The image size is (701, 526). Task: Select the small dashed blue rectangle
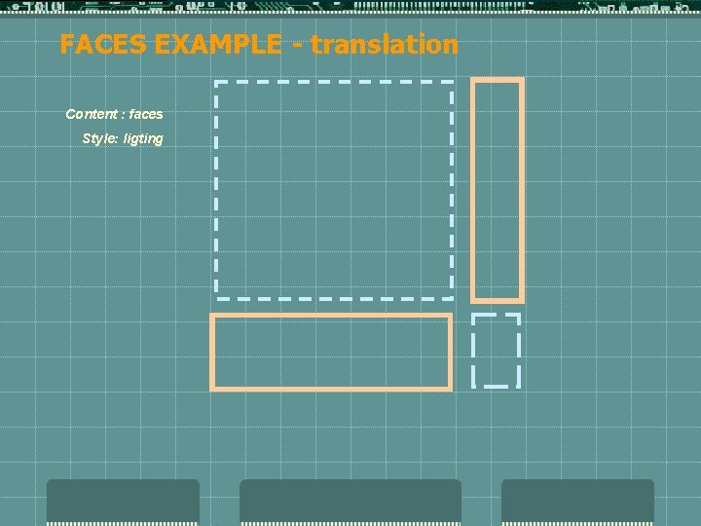pyautogui.click(x=496, y=351)
